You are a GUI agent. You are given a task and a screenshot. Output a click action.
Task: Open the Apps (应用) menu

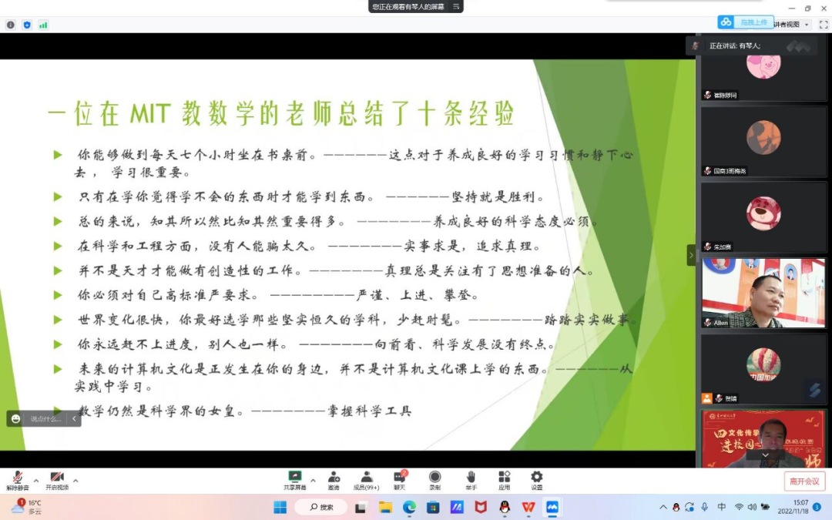(504, 481)
